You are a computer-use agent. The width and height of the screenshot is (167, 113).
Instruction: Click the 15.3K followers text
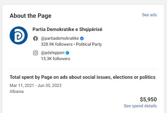click(x=55, y=59)
